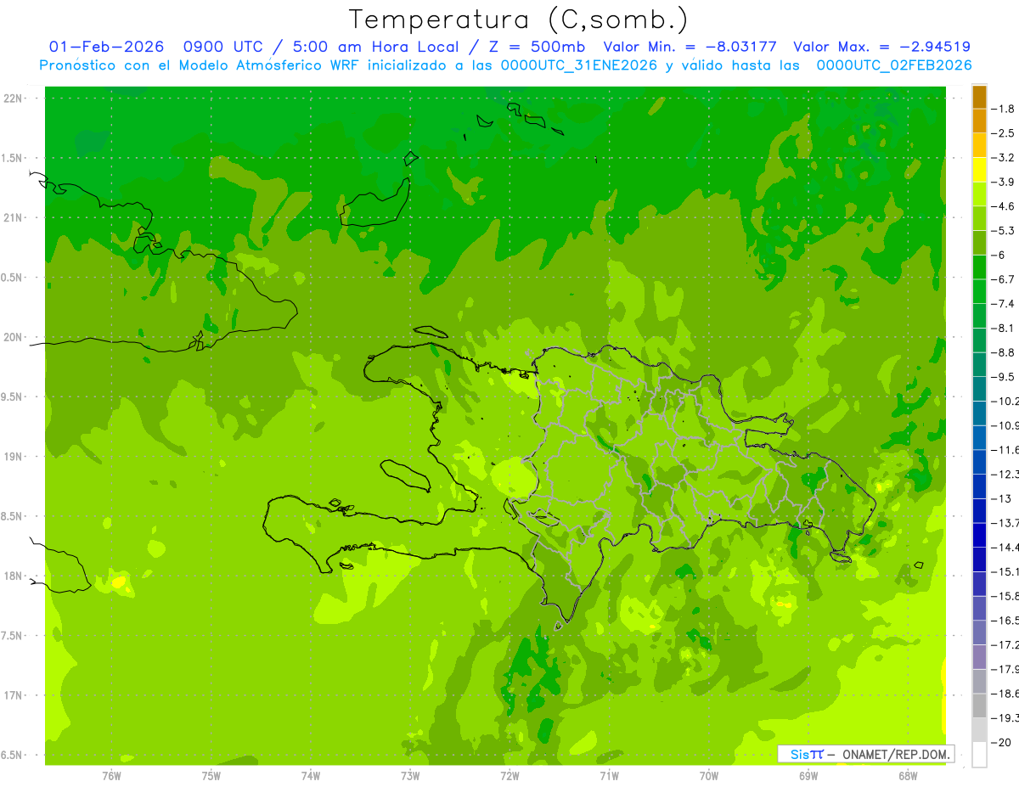Image resolution: width=1019 pixels, height=787 pixels.
Task: Click the "19N" latitude label
Action: [x=13, y=456]
